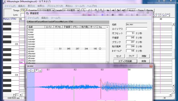Click the Render toolbar button
This screenshot has height=101, width=178.
(x=150, y=10)
